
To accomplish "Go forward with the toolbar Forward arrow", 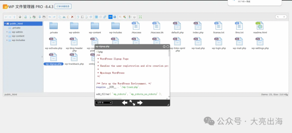I will click(10, 17).
